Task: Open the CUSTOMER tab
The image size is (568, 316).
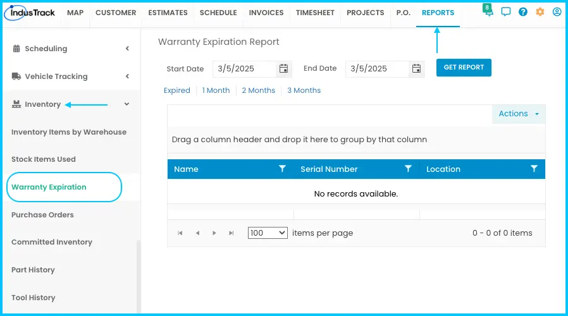Action: point(116,13)
